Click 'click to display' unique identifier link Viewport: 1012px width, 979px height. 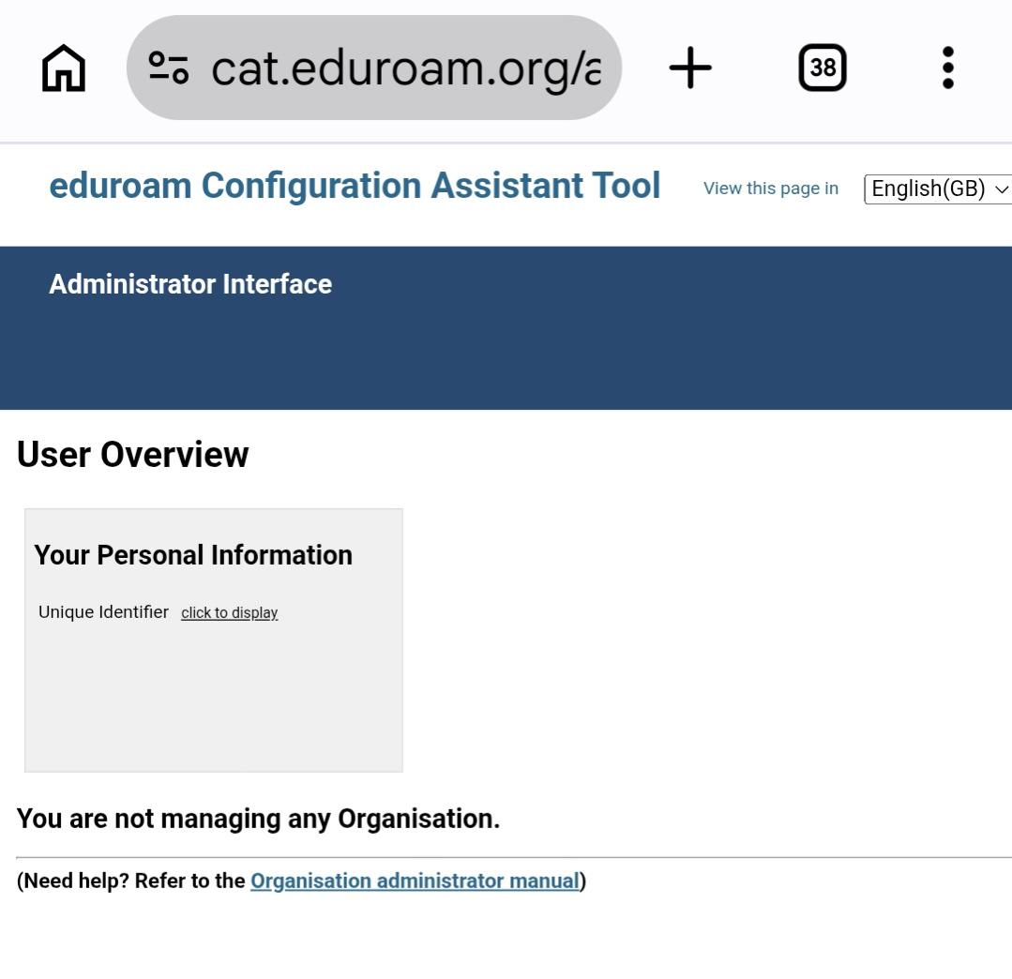(229, 612)
